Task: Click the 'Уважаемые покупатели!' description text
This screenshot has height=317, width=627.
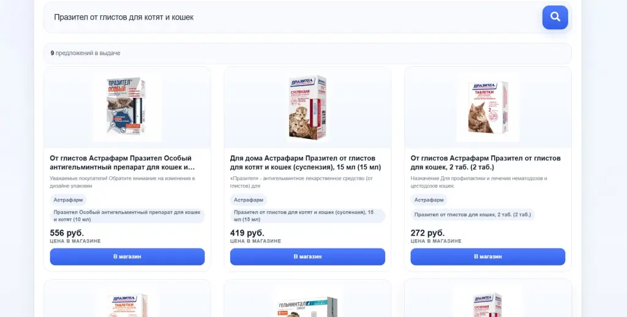Action: coord(122,182)
